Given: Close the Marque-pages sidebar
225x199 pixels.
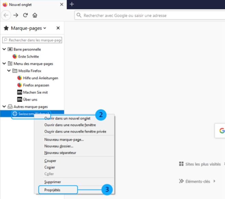Looking at the screenshot, I should tap(58, 28).
